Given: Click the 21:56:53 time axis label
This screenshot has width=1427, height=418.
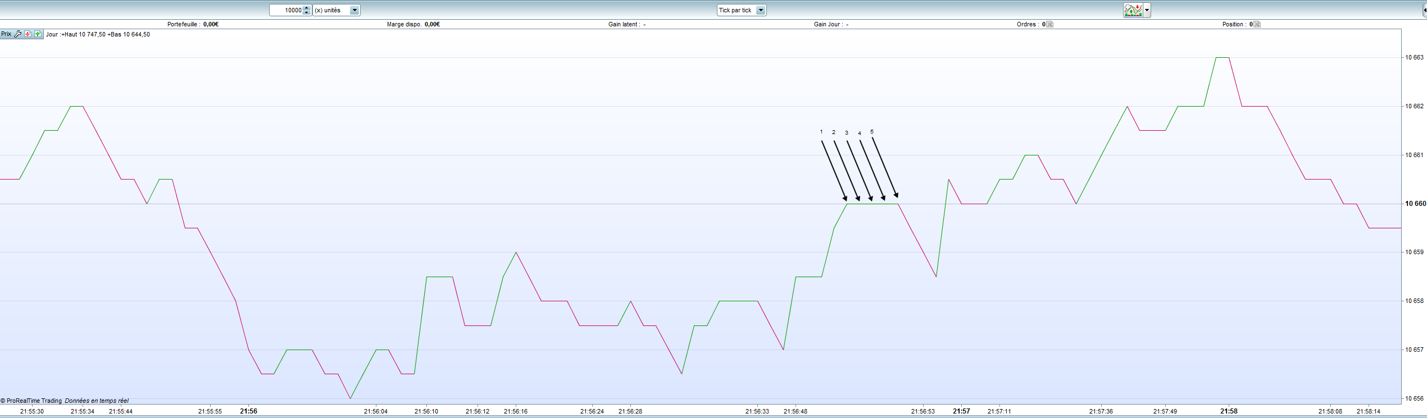Looking at the screenshot, I should [x=923, y=411].
